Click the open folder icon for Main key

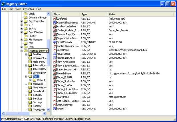30,76
